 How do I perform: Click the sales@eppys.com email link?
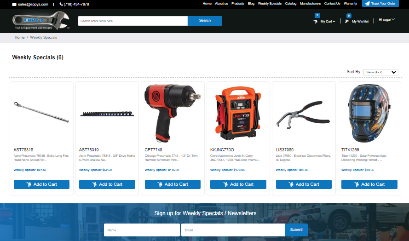pyautogui.click(x=33, y=4)
